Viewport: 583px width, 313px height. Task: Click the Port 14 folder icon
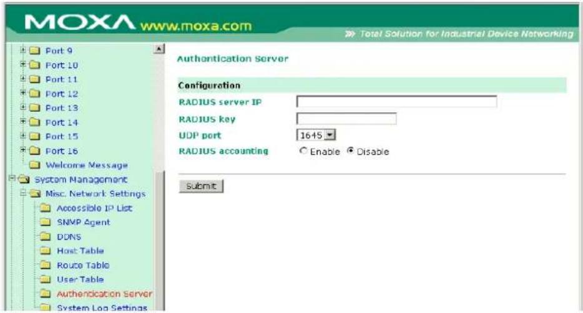[x=34, y=122]
